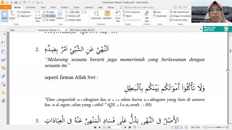Switch to the Form ribbon tab

(x=53, y=7)
